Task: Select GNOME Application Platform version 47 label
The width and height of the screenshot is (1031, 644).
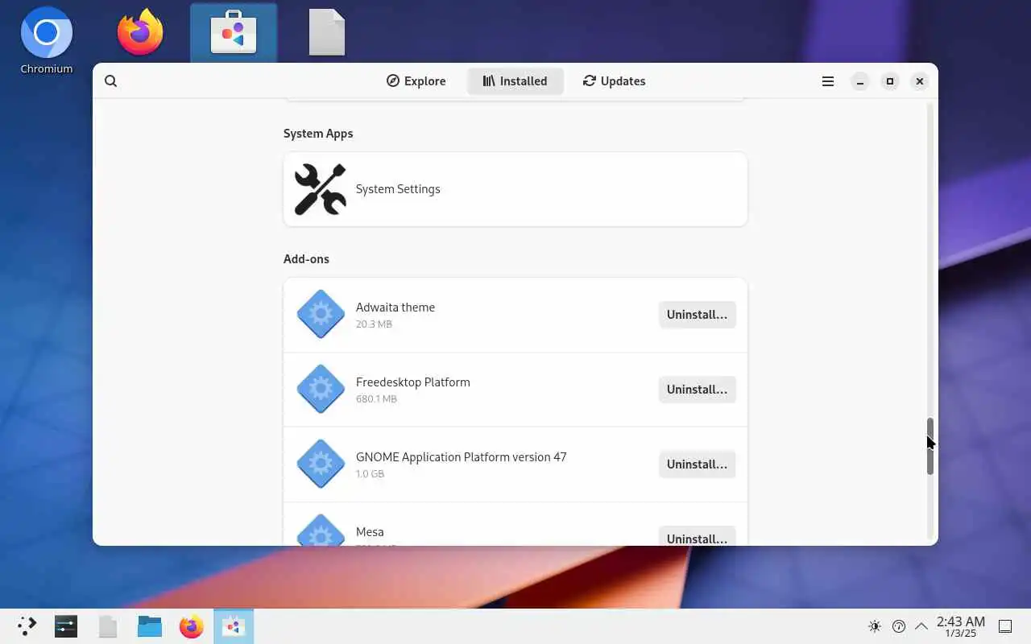Action: pos(462,457)
